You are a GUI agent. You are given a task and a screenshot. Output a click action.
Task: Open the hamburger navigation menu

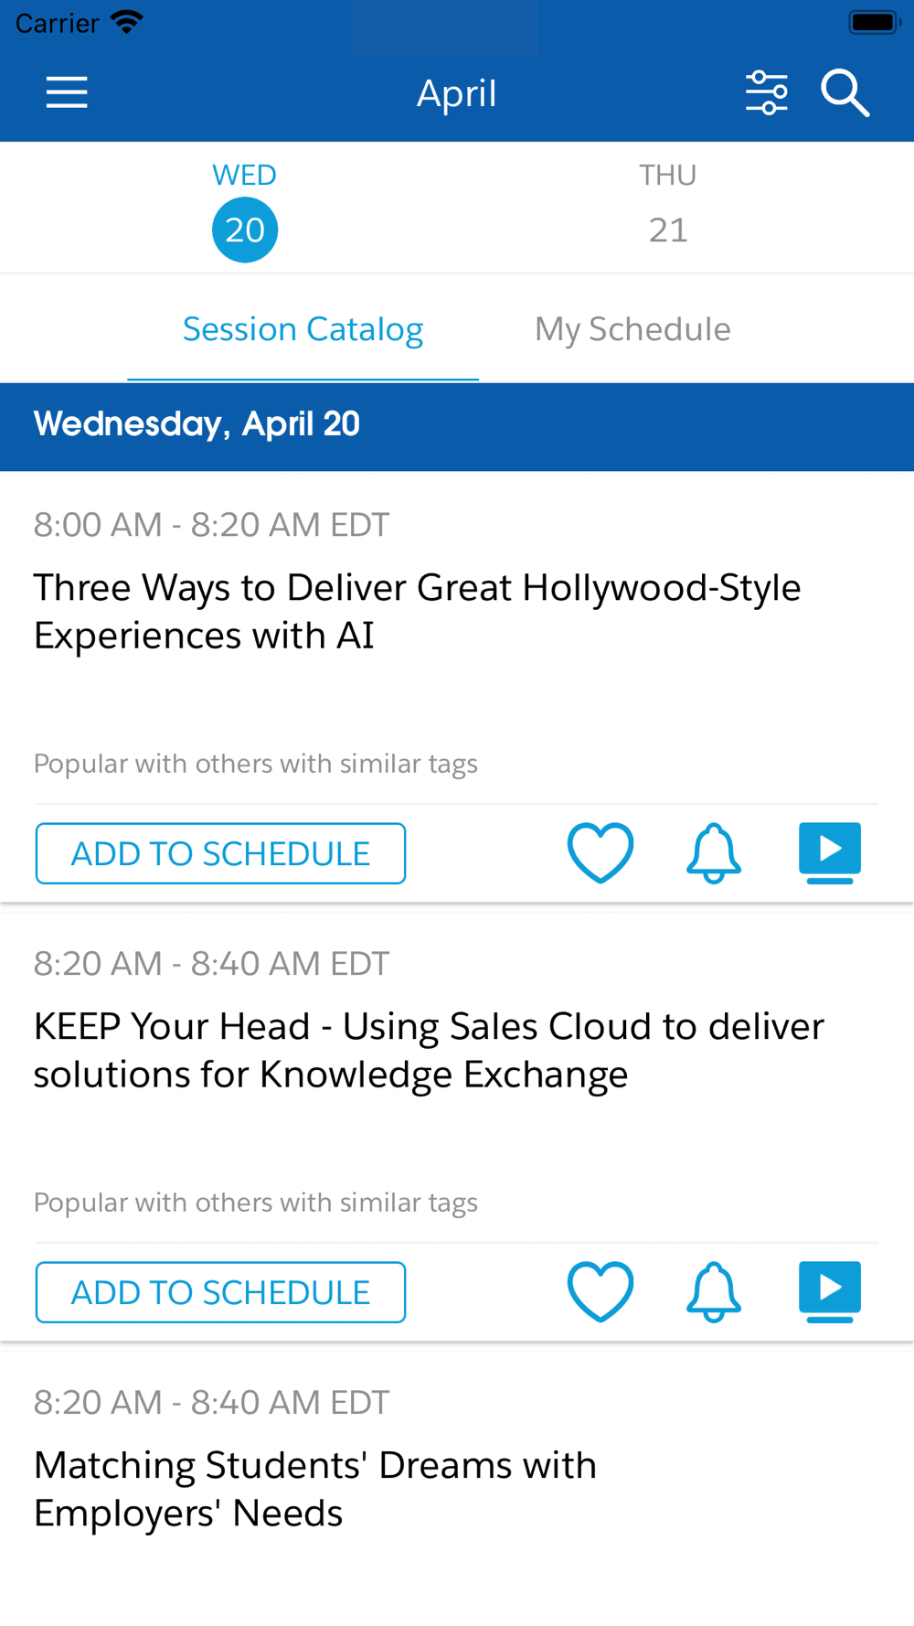tap(67, 93)
